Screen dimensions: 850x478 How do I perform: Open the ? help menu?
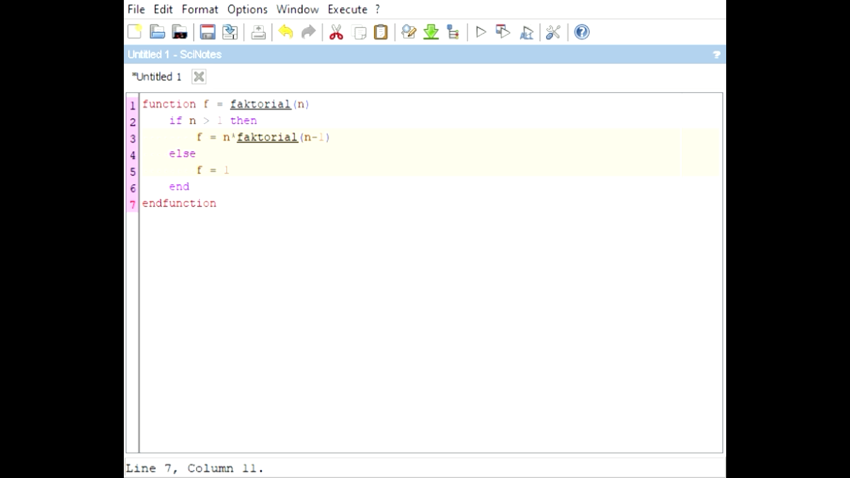pyautogui.click(x=377, y=9)
